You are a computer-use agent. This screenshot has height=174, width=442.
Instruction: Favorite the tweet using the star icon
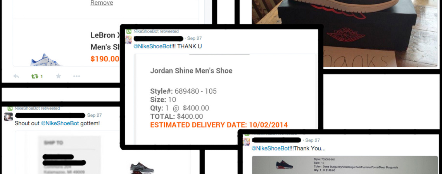tap(58, 76)
